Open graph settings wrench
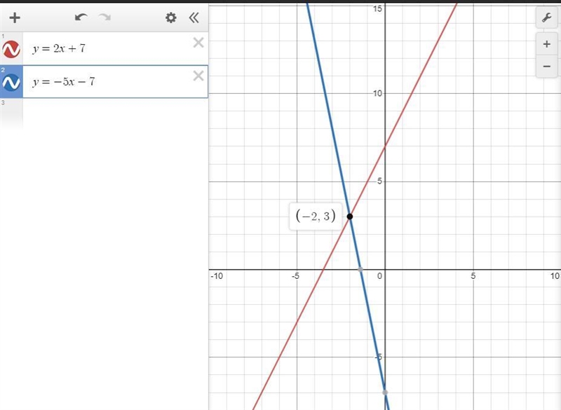The width and height of the screenshot is (561, 410). click(x=546, y=17)
